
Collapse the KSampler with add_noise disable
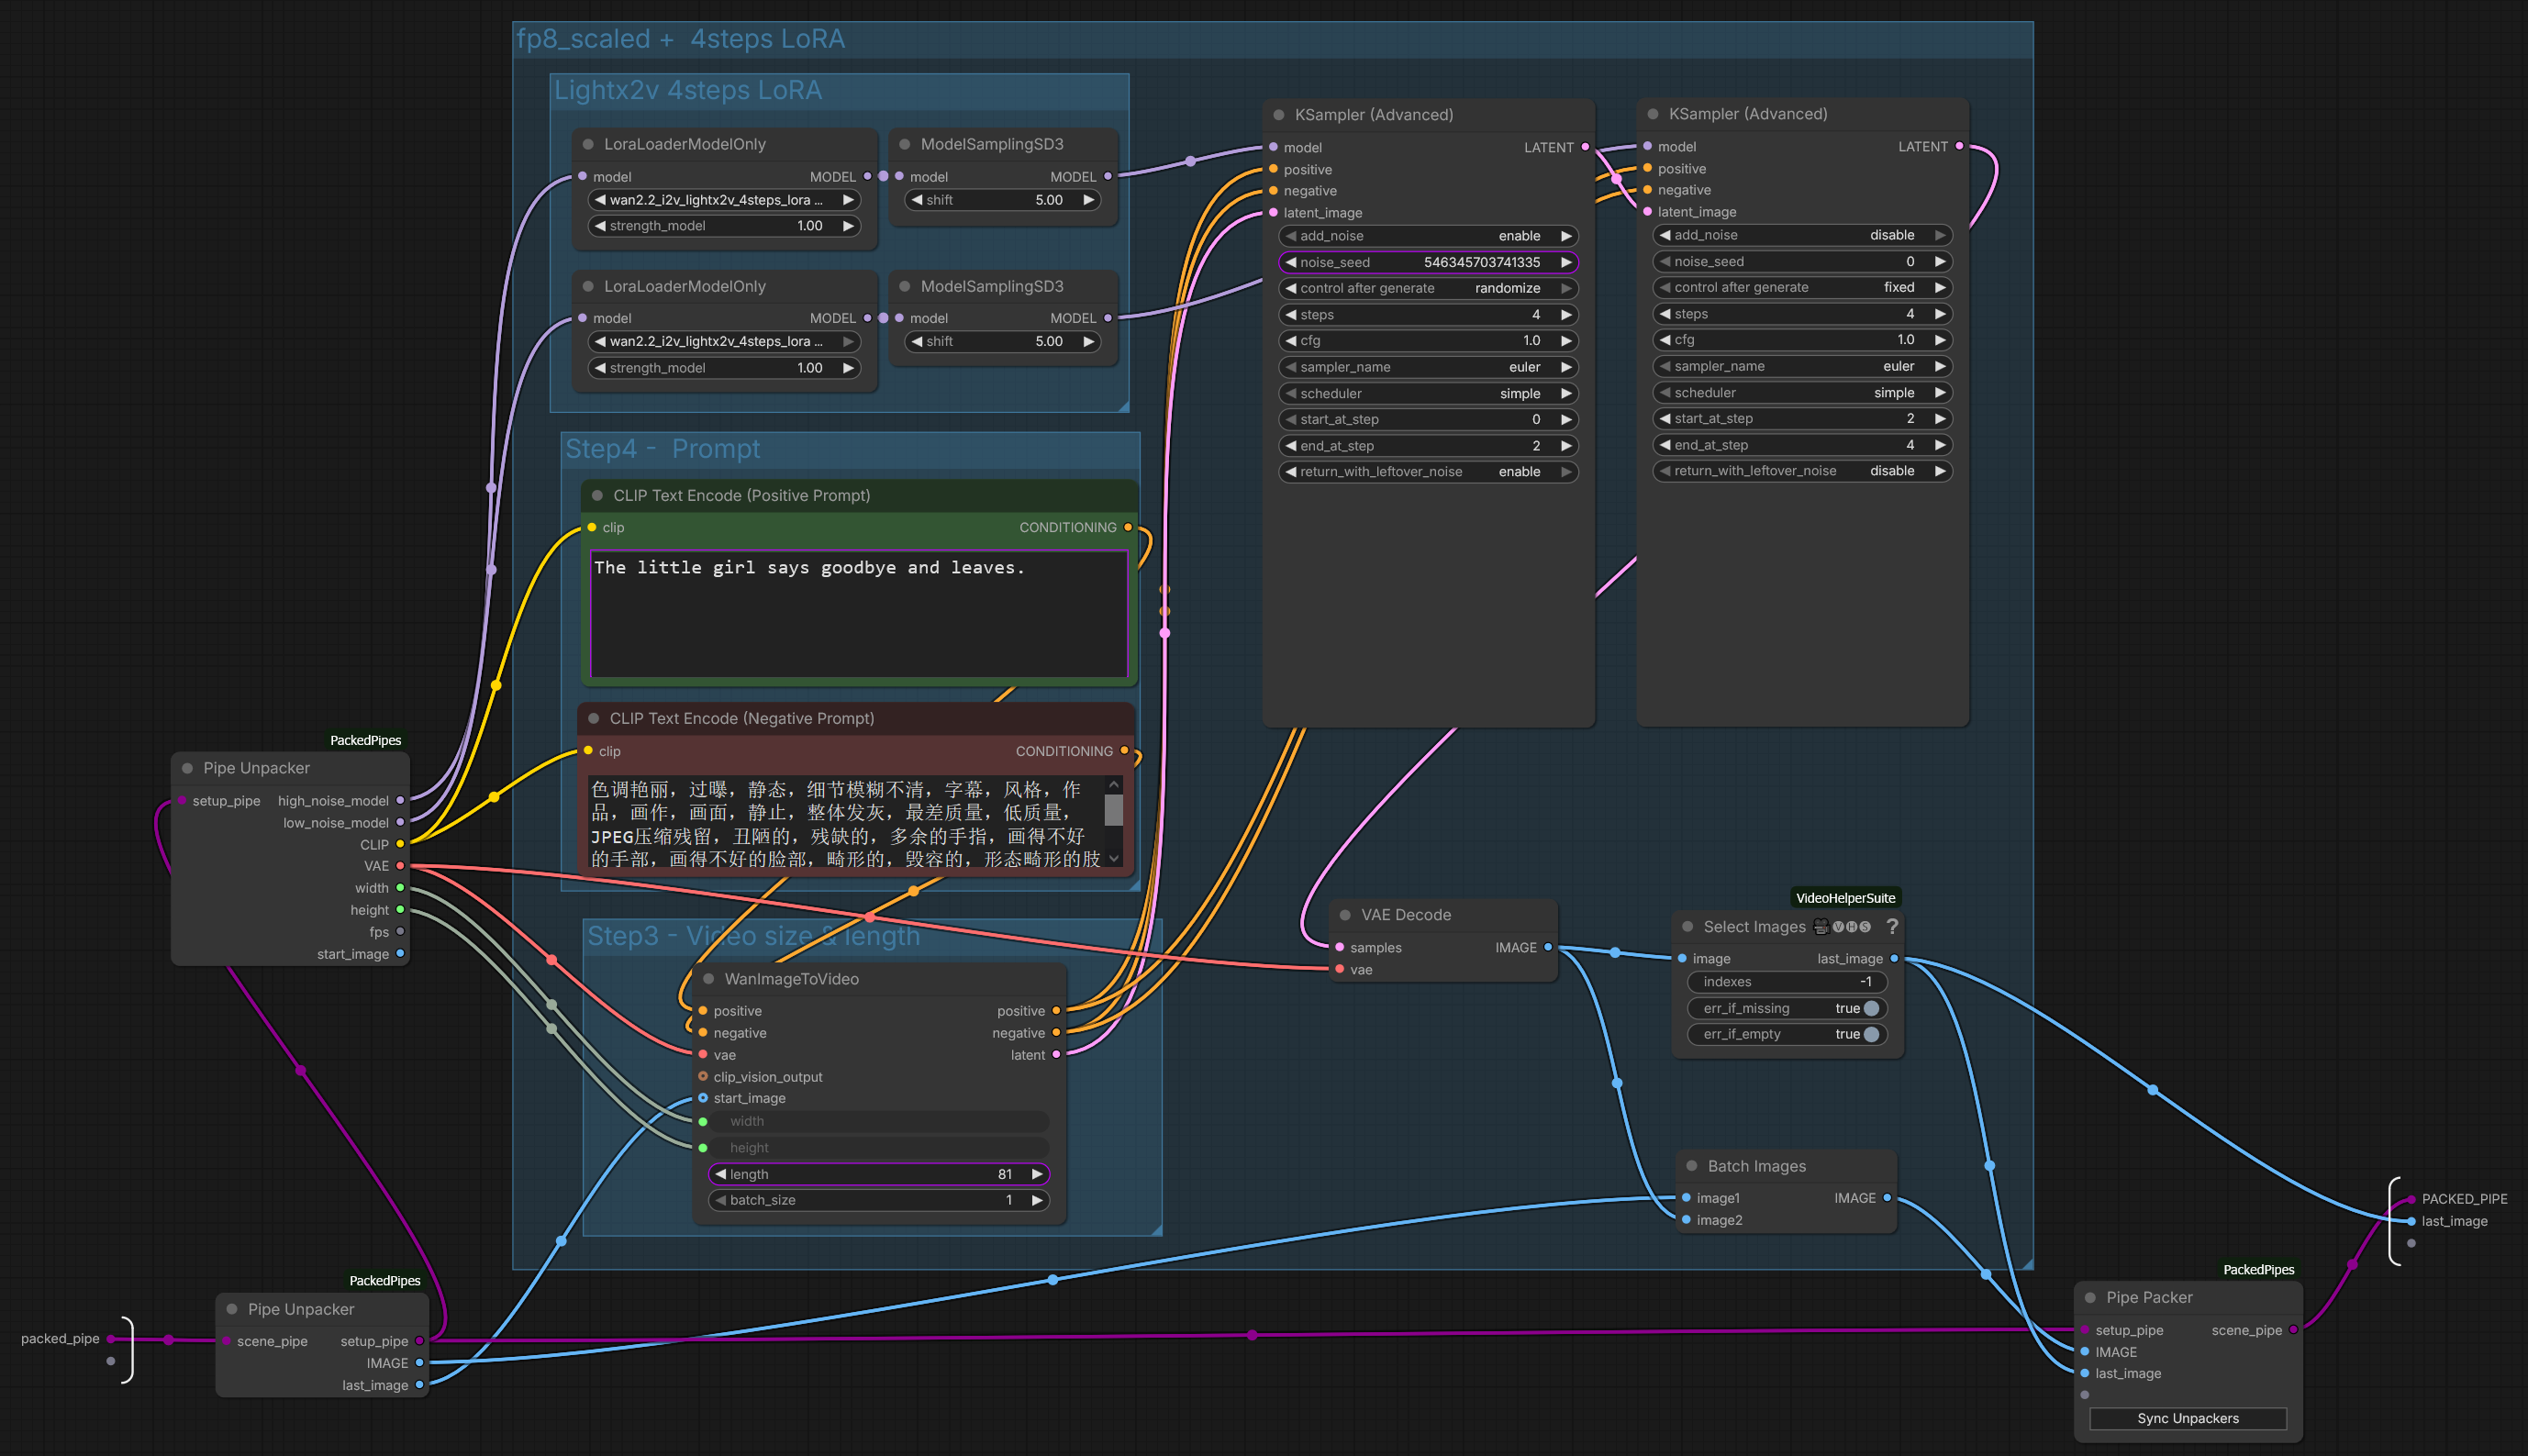click(1653, 114)
